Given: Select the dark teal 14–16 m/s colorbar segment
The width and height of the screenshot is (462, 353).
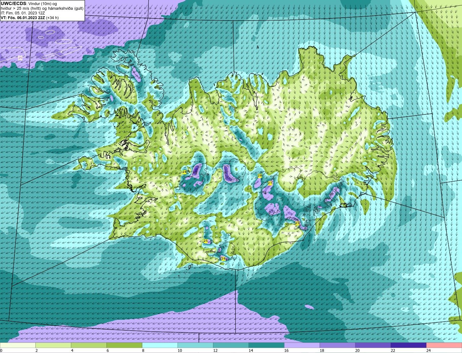Looking at the screenshot, I should click(267, 345).
